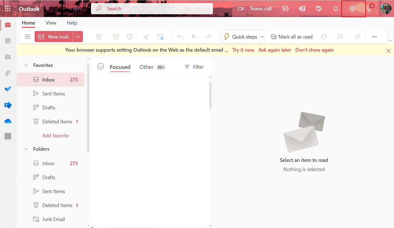The width and height of the screenshot is (394, 228).
Task: Expand the Flag options dropdown
Action: [347, 37]
